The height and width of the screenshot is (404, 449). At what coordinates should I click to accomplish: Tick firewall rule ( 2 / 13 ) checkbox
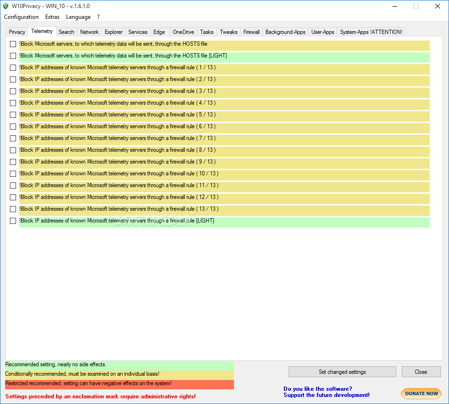pos(13,79)
